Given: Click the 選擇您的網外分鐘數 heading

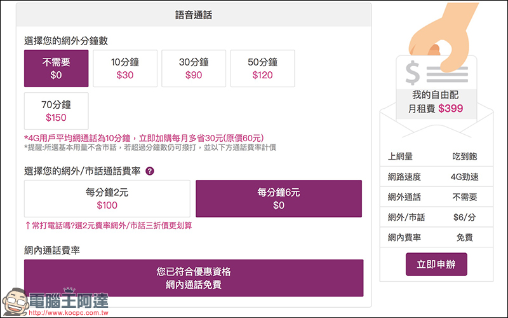Looking at the screenshot, I should pos(66,41).
